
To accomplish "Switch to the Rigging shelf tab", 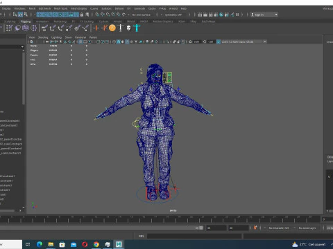I will tap(26, 21).
